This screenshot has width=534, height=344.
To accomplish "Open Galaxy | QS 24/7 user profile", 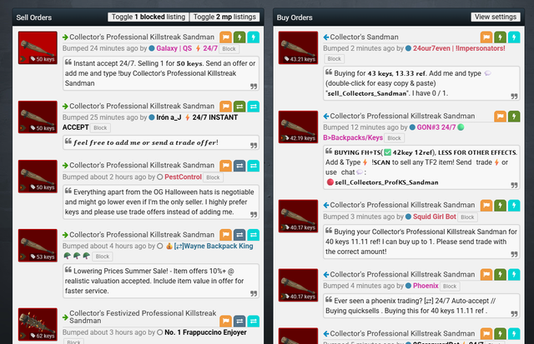I will click(187, 48).
